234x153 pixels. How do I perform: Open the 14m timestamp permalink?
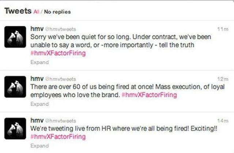pos(223,120)
